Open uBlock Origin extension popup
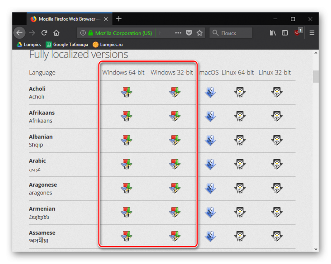The width and height of the screenshot is (331, 264). pos(298,32)
